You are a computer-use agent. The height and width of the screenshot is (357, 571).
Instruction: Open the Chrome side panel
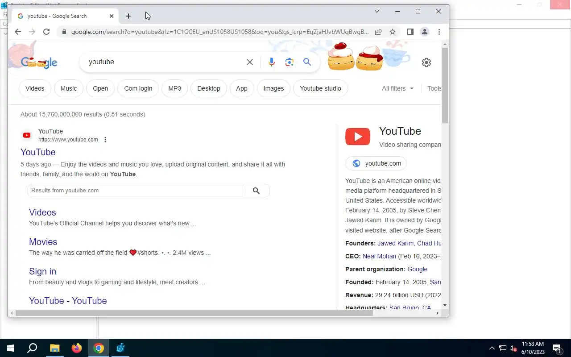pos(410,32)
